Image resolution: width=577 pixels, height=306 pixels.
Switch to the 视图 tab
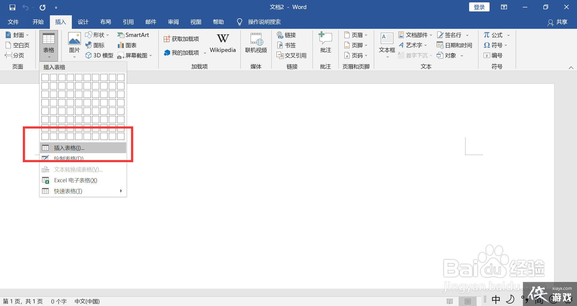click(x=196, y=22)
